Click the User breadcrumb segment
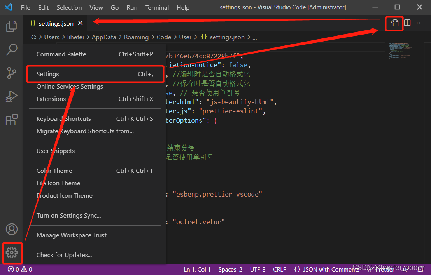This screenshot has height=275, width=431. (x=185, y=37)
